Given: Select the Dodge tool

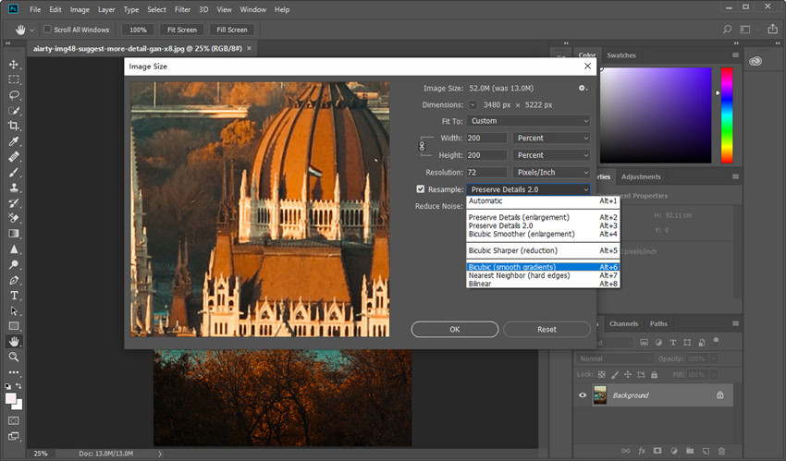Looking at the screenshot, I should point(14,265).
